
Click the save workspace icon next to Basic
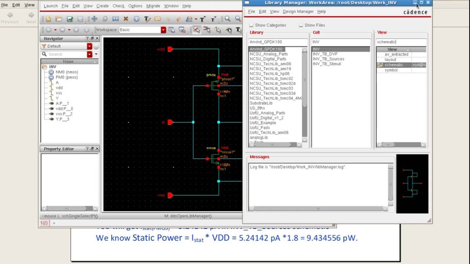(171, 30)
